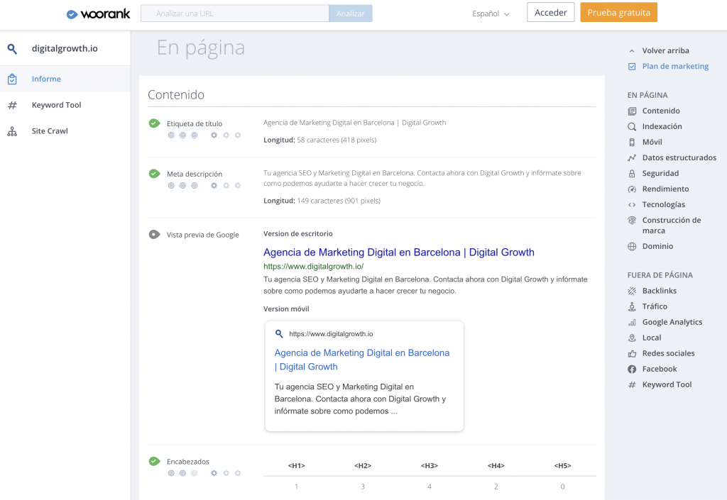Click the WooRank logo
The width and height of the screenshot is (727, 500).
click(98, 14)
